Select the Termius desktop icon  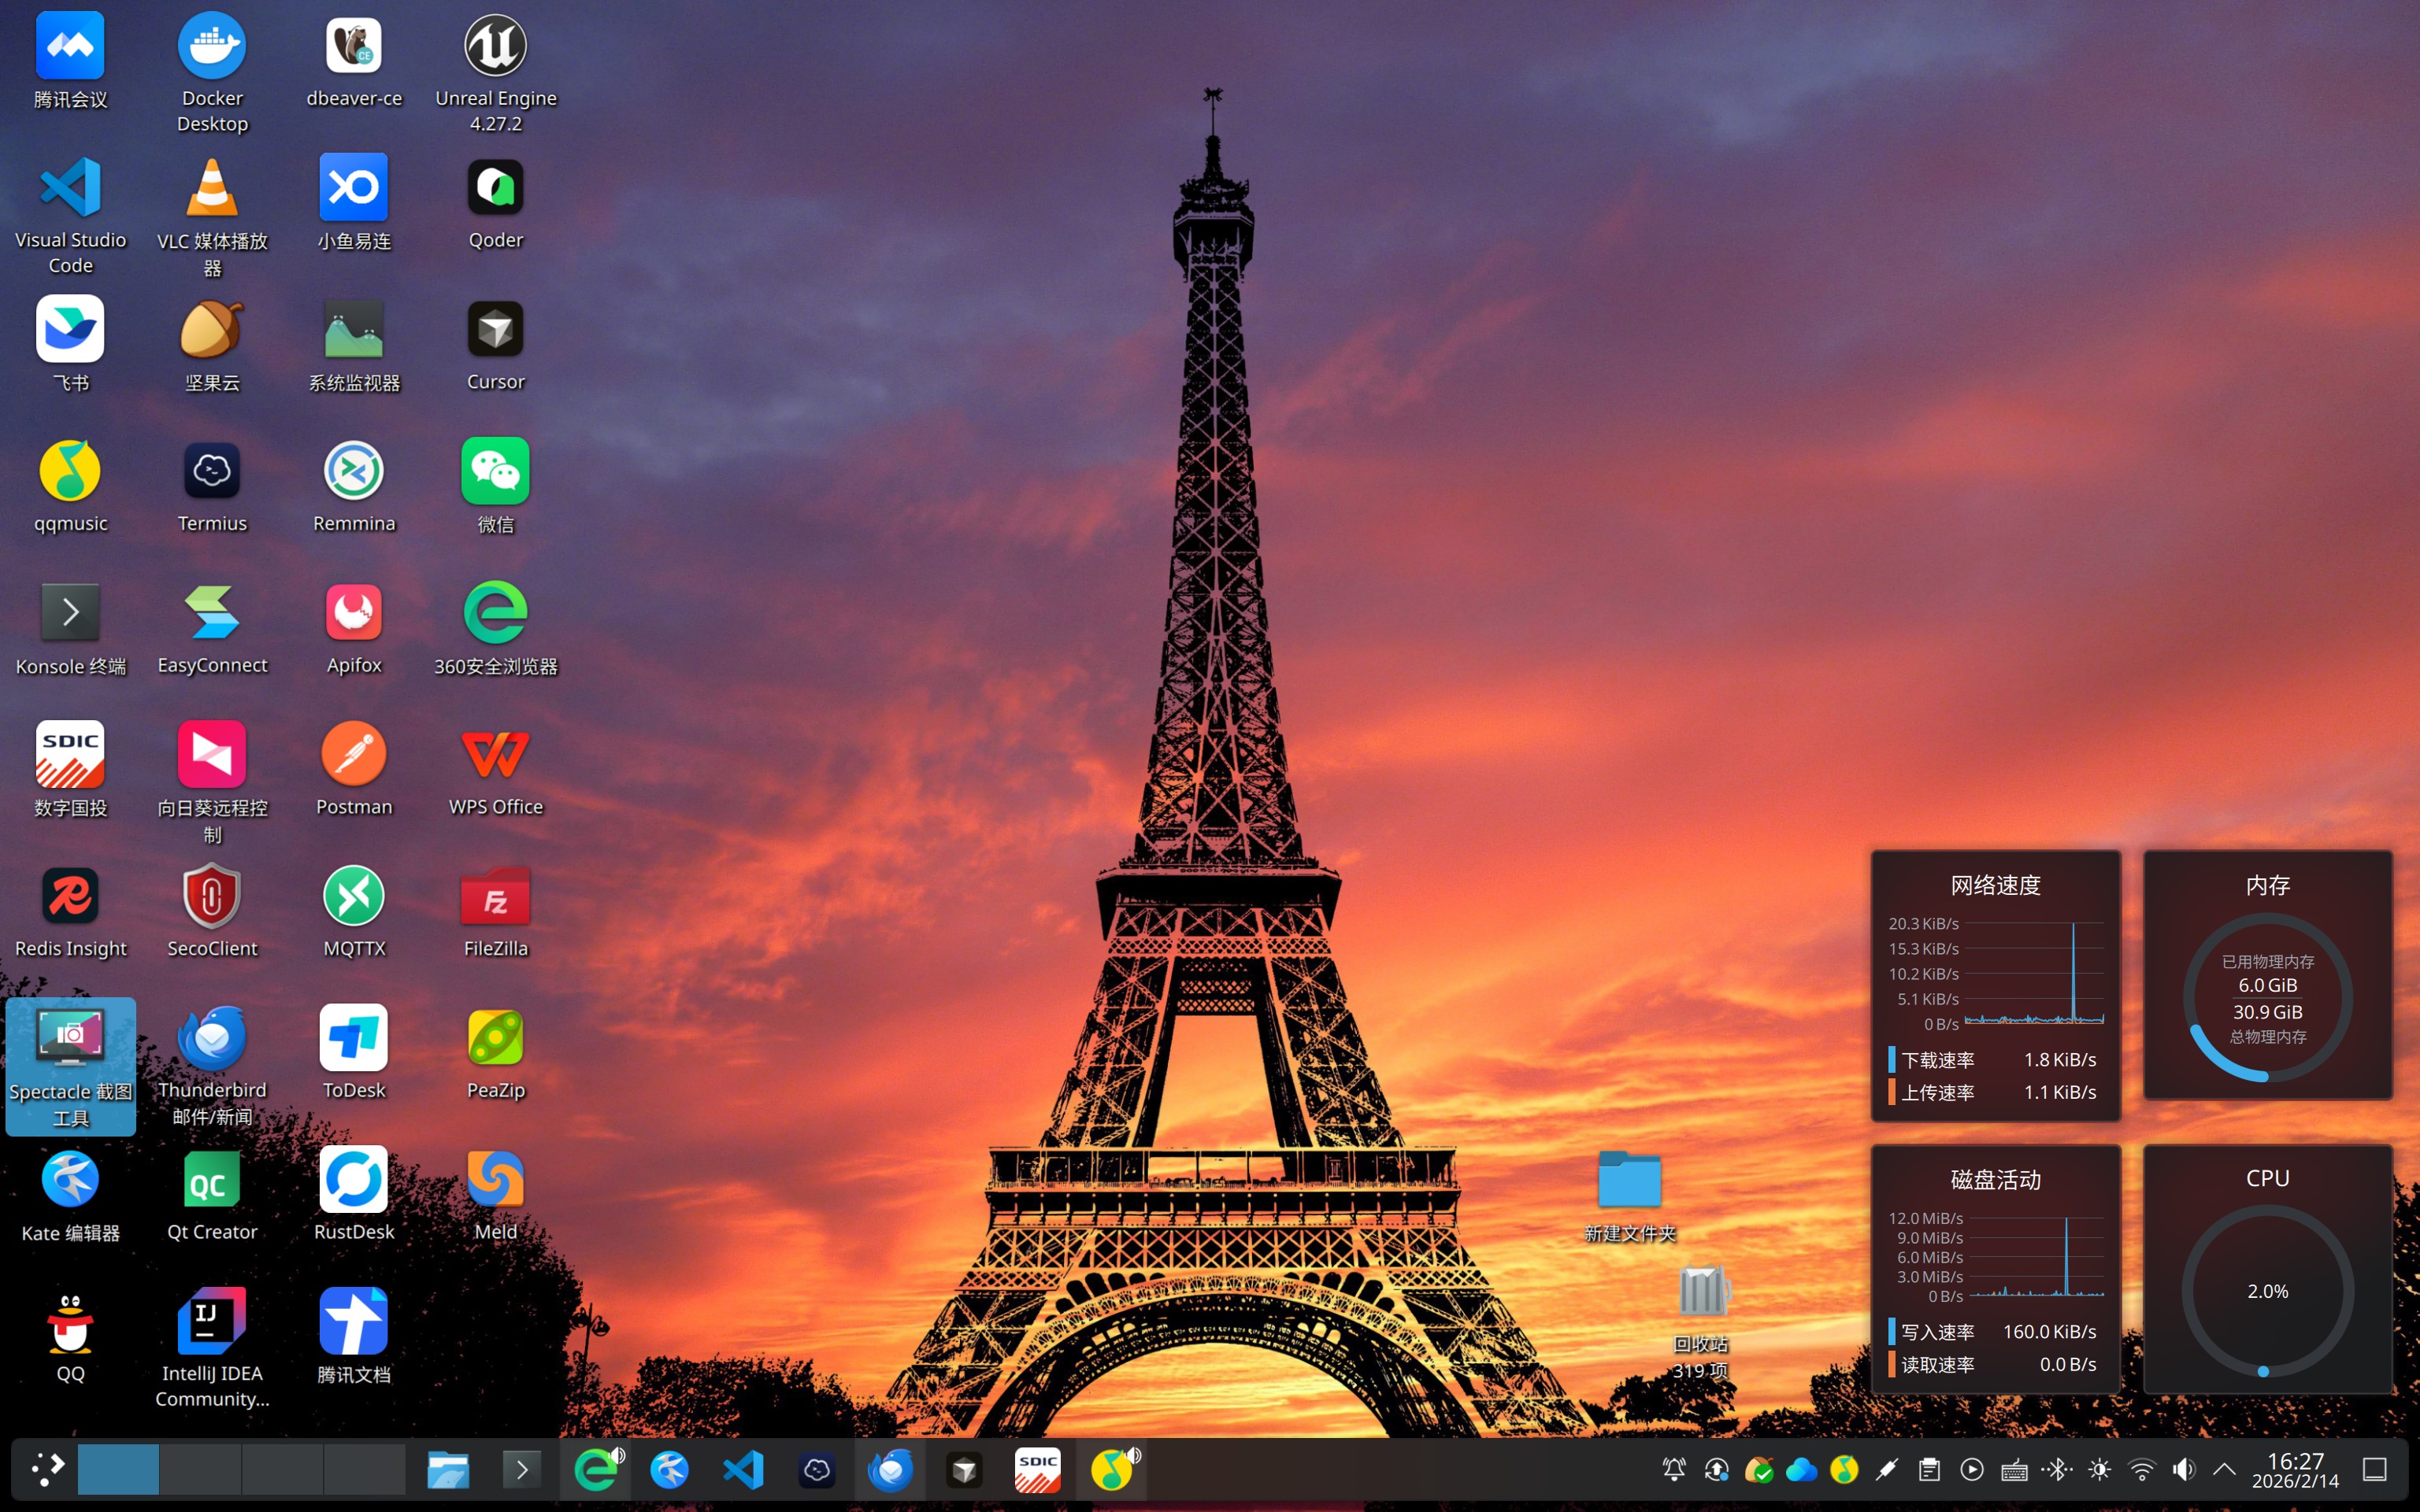coord(212,487)
